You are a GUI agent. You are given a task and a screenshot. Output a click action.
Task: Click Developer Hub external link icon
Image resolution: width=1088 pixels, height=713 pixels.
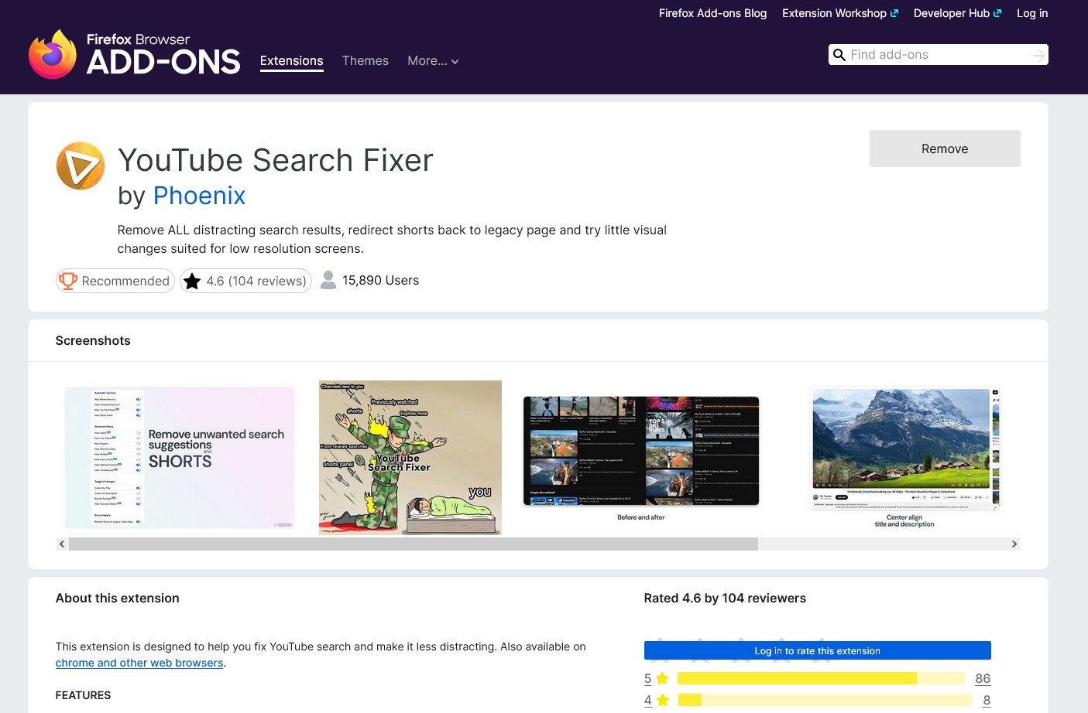coord(997,13)
